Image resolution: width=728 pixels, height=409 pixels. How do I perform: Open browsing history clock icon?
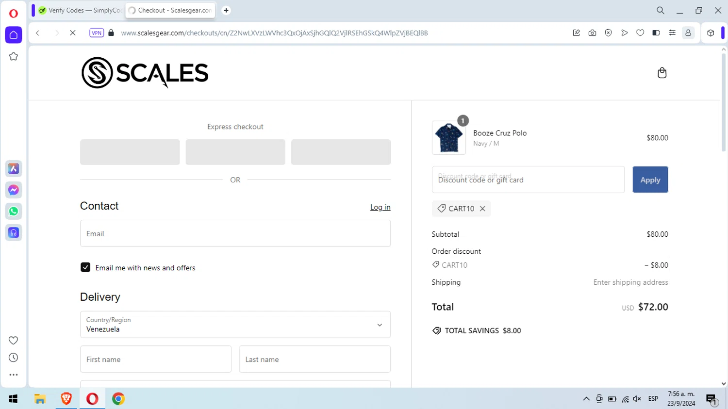[14, 358]
